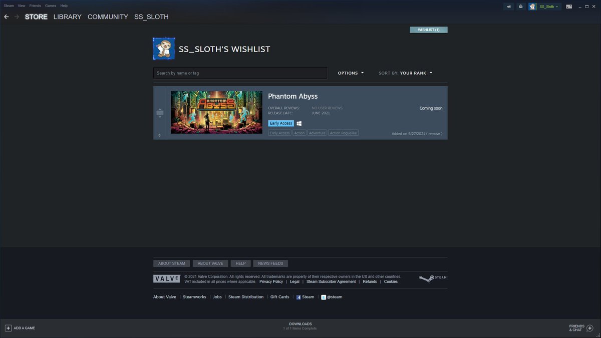This screenshot has height=338, width=601.
Task: Open the Friends & Chat label
Action: pyautogui.click(x=576, y=328)
